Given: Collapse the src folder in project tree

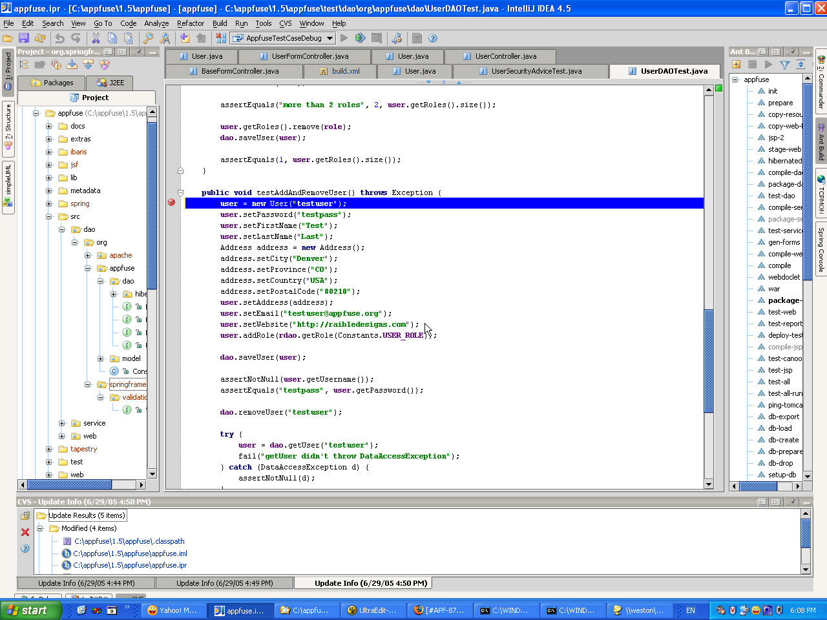Looking at the screenshot, I should pyautogui.click(x=49, y=216).
